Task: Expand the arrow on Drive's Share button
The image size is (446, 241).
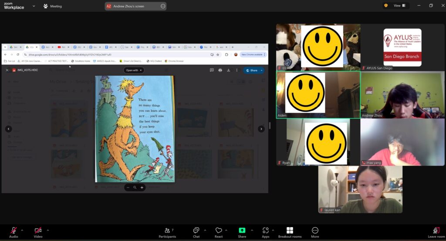Action: (x=262, y=70)
